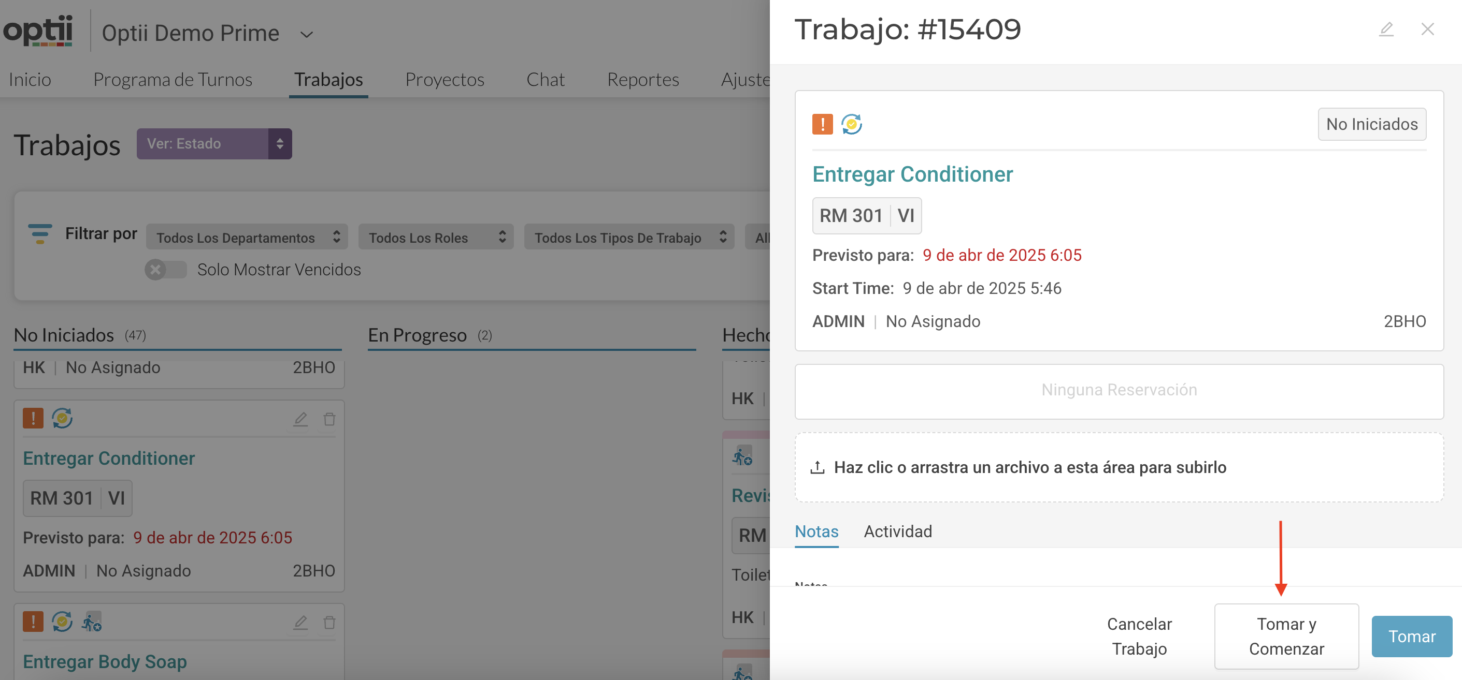Expand Todos Los Tipos De Trabajo dropdown
The width and height of the screenshot is (1462, 680).
pos(629,238)
